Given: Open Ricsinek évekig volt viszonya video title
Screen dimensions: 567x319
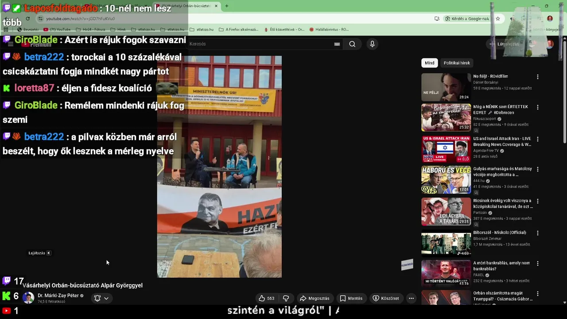Looking at the screenshot, I should (503, 203).
